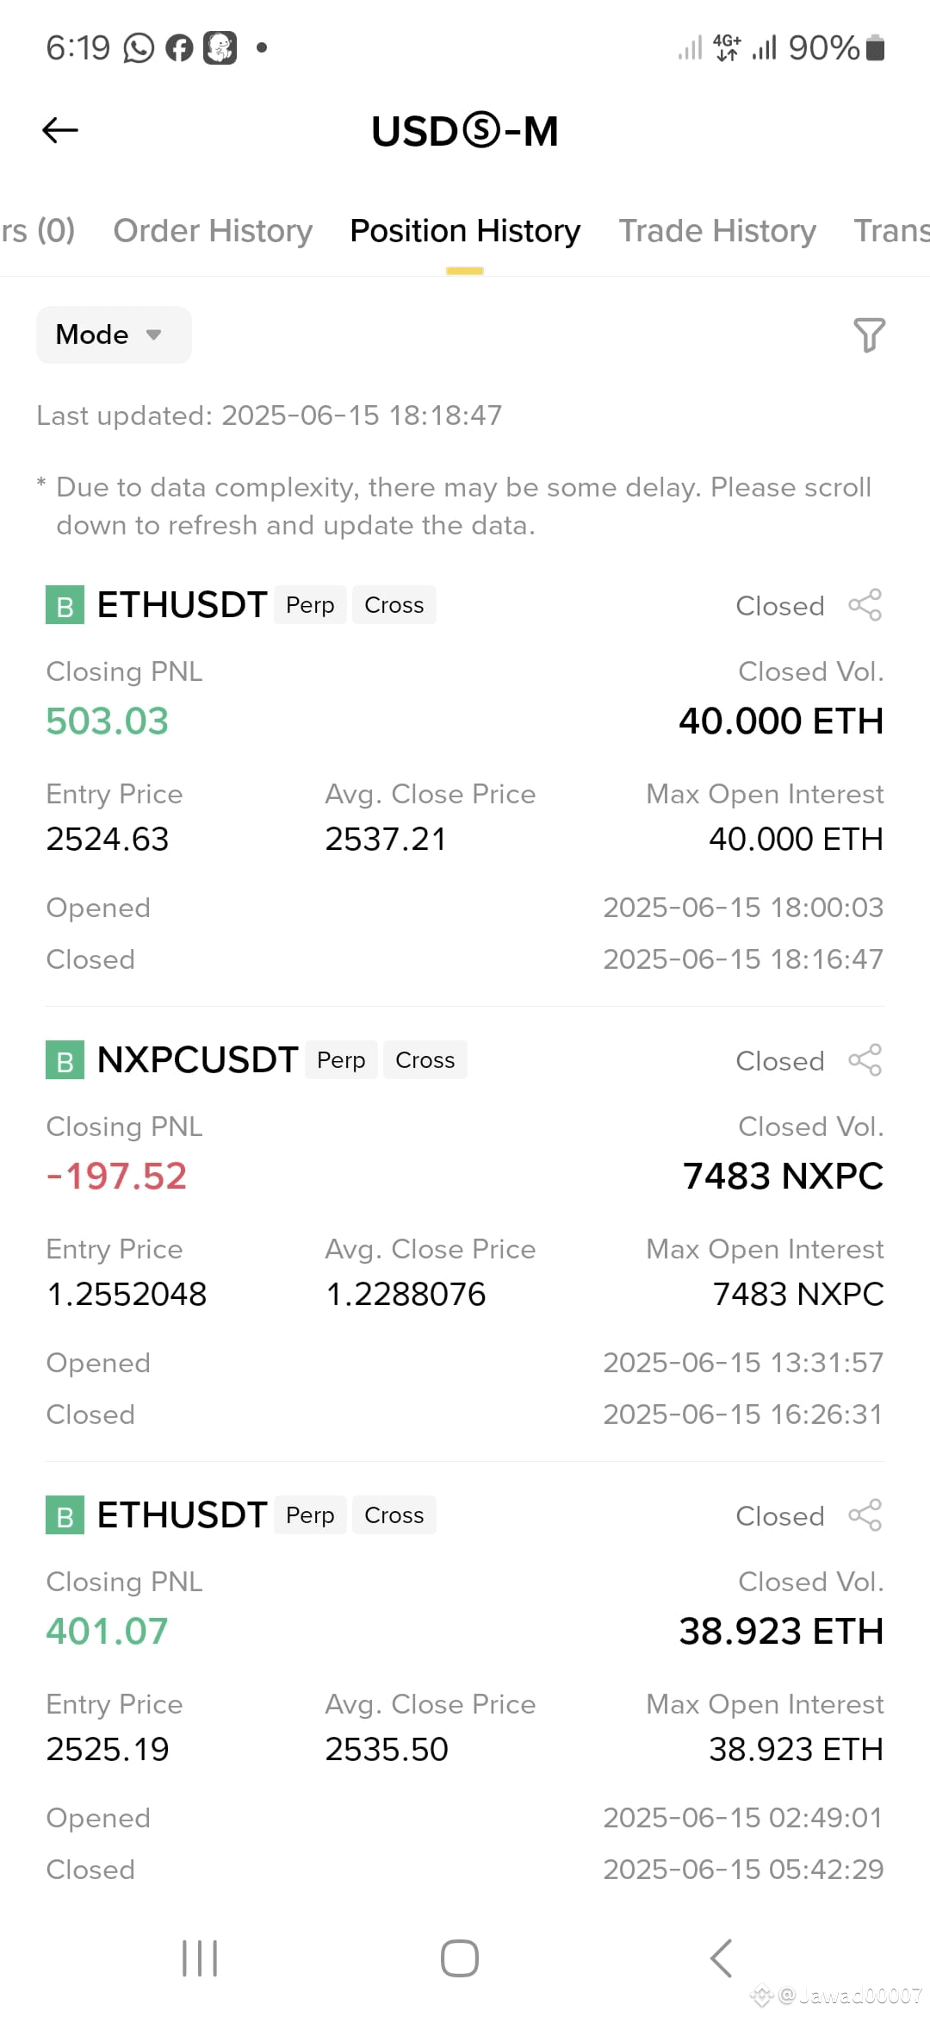This screenshot has width=930, height=2017.
Task: Switch to the Order History tab
Action: pos(213,231)
